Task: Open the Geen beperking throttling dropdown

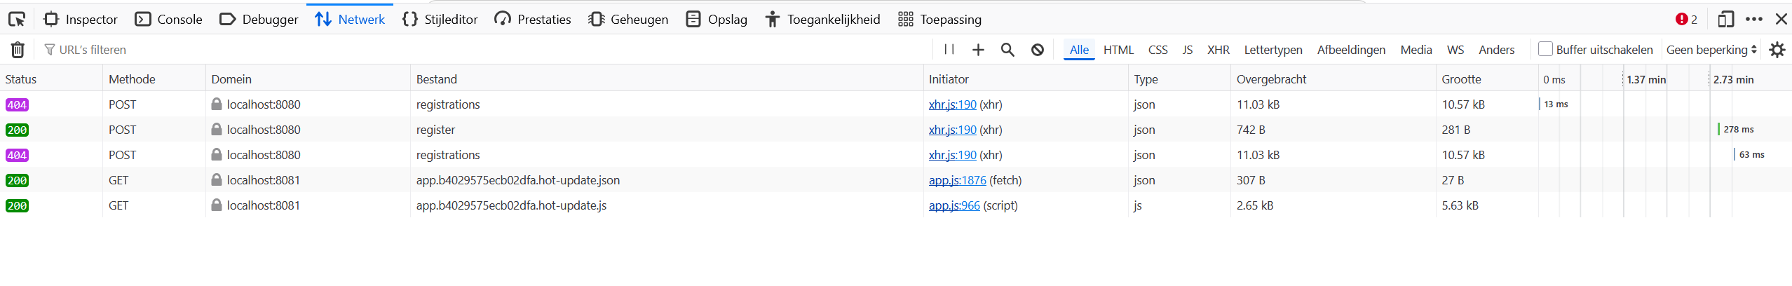Action: (1711, 50)
